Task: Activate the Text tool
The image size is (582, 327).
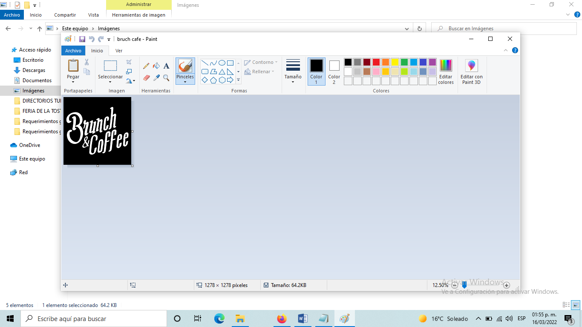Action: (166, 66)
